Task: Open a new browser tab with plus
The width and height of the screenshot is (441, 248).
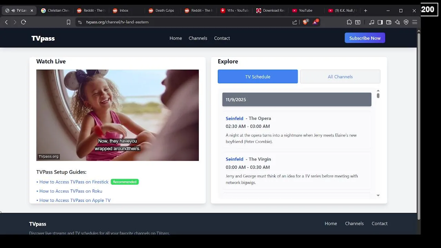Action: pyautogui.click(x=366, y=11)
